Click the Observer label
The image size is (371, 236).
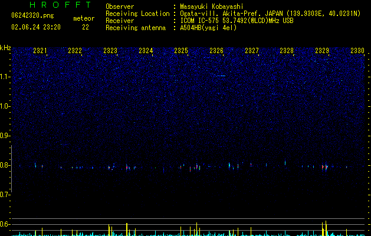(120, 6)
